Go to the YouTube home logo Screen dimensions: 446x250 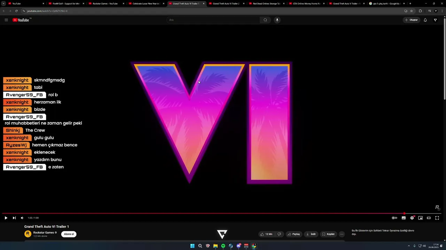(21, 20)
